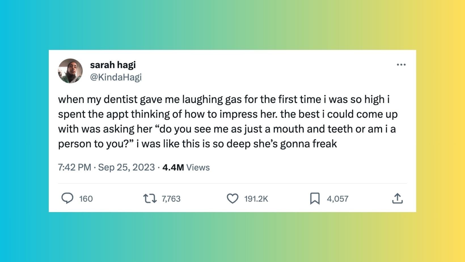
Task: Click the 191.2K likes count
Action: 256,199
